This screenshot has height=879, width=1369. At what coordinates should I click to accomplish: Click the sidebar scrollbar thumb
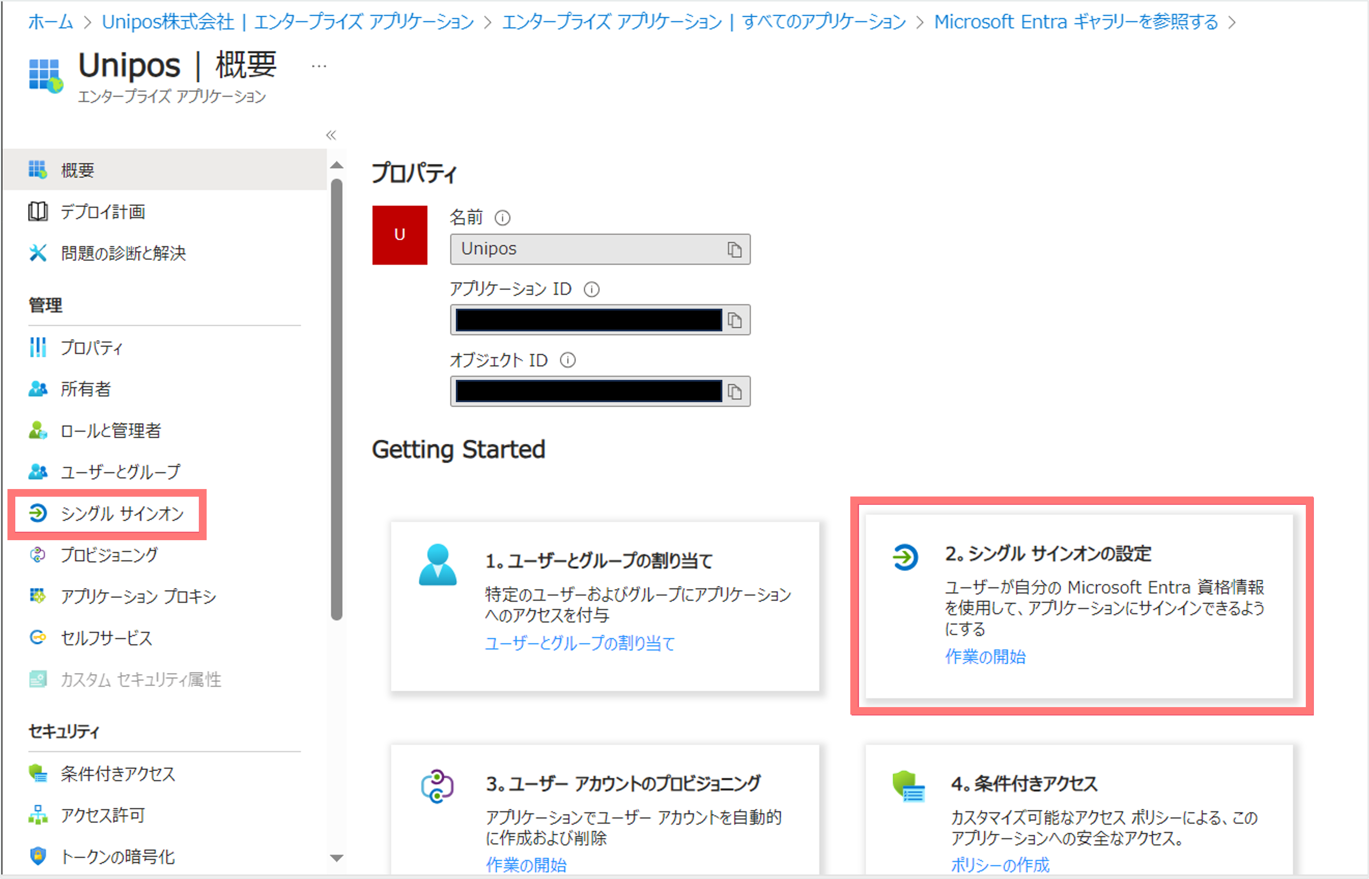coord(337,400)
